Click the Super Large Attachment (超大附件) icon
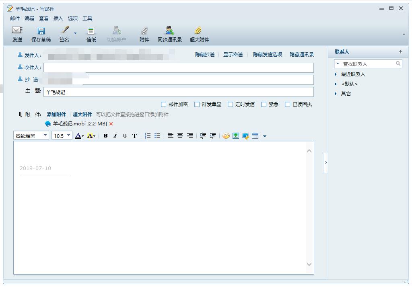 198,31
